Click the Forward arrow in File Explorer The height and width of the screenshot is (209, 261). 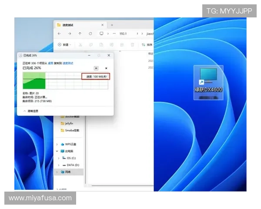point(70,34)
